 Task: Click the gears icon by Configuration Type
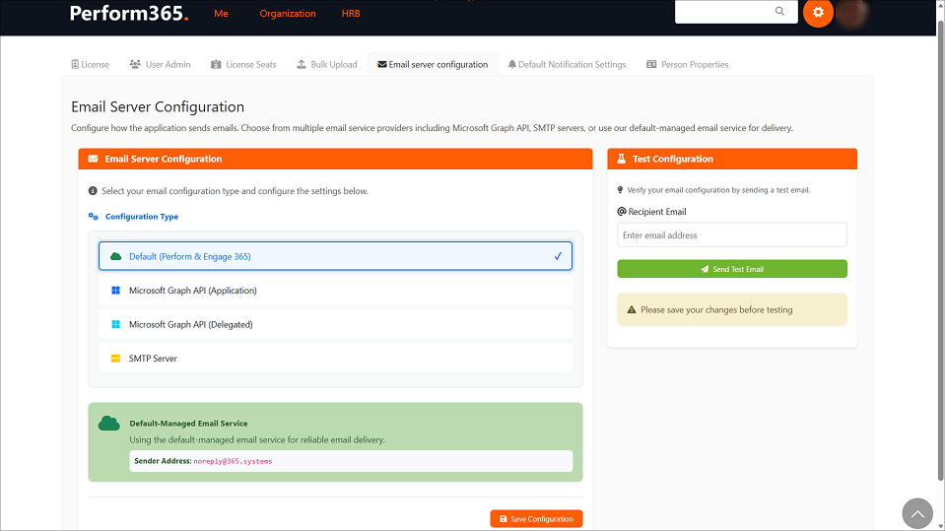click(x=93, y=217)
